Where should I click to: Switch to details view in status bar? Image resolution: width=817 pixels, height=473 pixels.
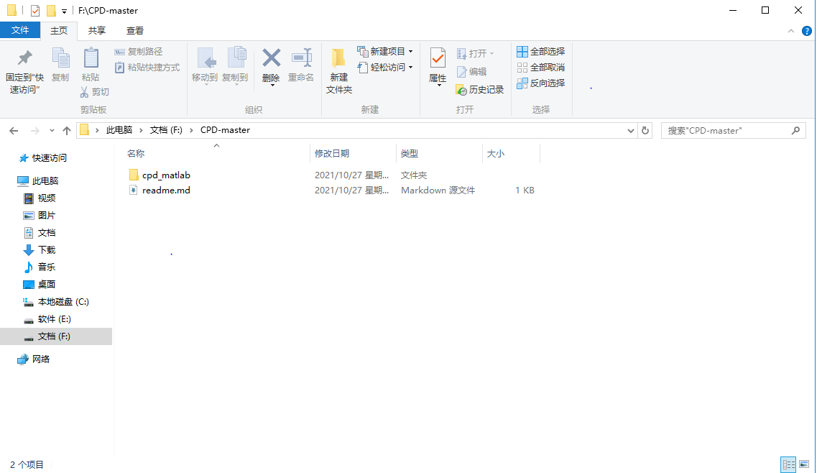(x=788, y=464)
